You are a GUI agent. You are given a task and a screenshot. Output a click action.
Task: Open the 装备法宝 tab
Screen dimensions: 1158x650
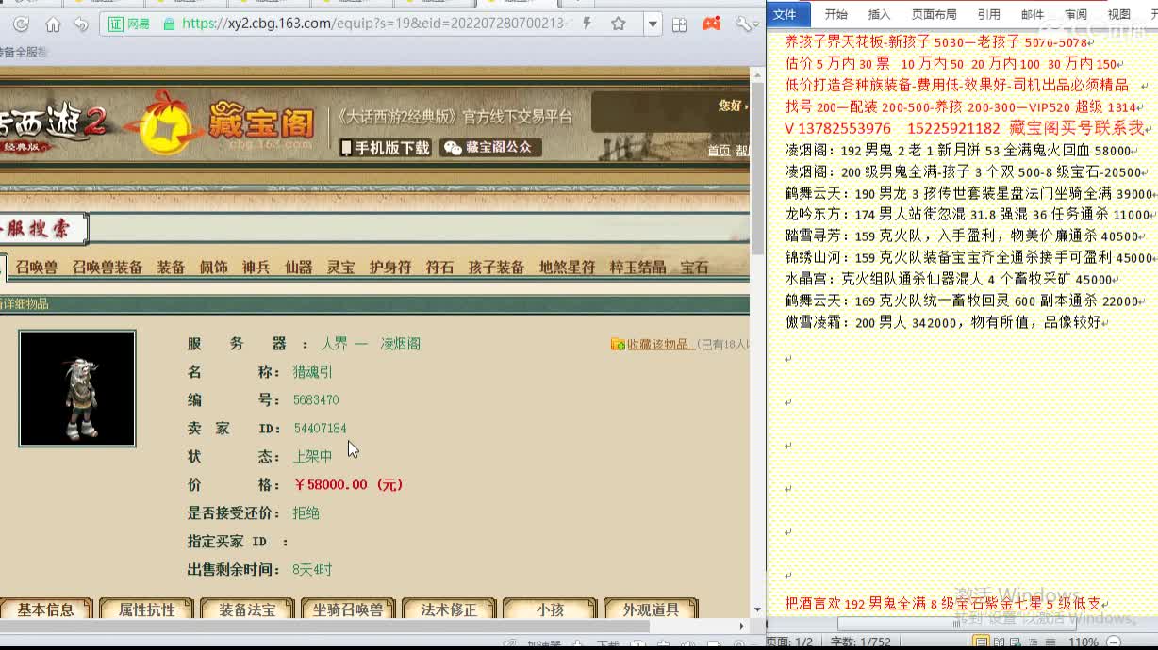[x=248, y=609]
